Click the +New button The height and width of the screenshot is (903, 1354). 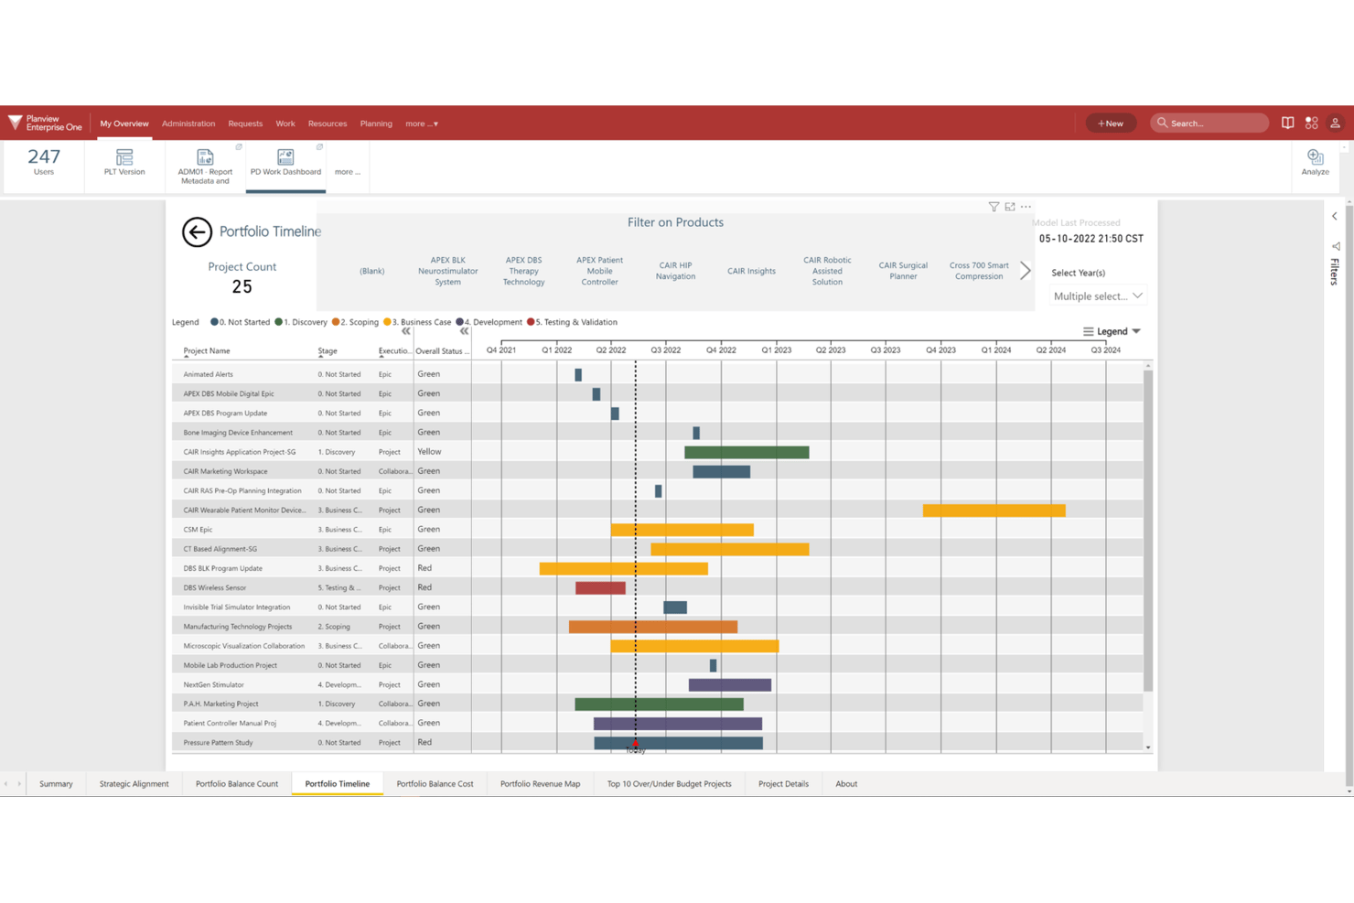tap(1111, 123)
